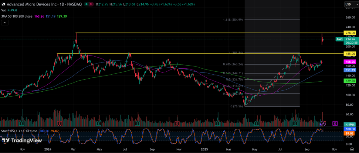The width and height of the screenshot is (359, 153).
Task: Click the lightning bolt latest news marker
Action: 323,123
